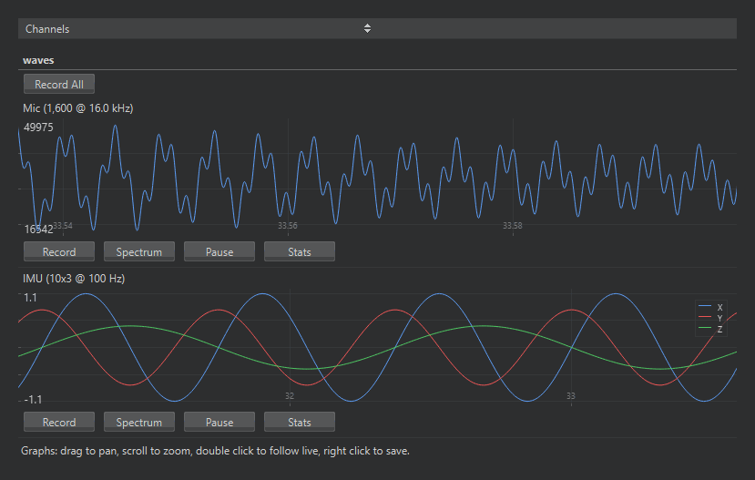Click the 49975 max value label
The image size is (755, 480).
click(x=38, y=128)
